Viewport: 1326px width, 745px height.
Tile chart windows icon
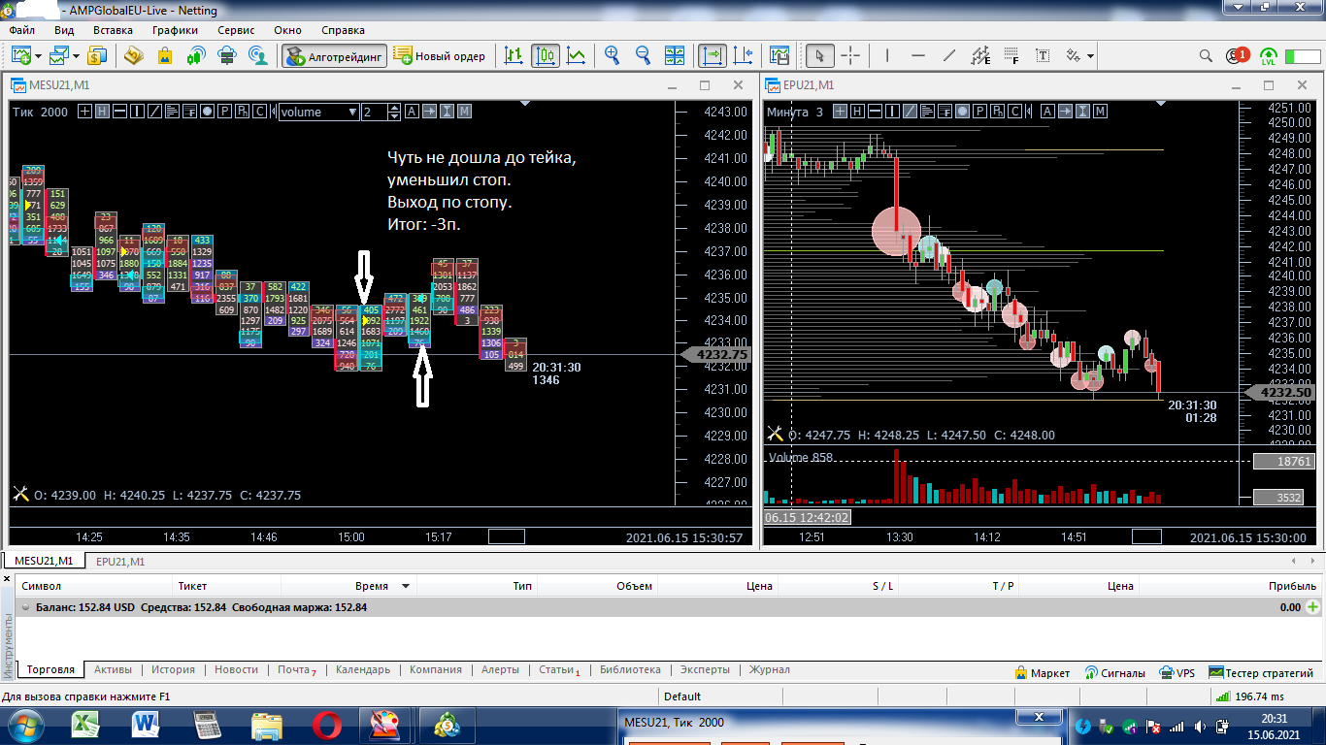675,55
